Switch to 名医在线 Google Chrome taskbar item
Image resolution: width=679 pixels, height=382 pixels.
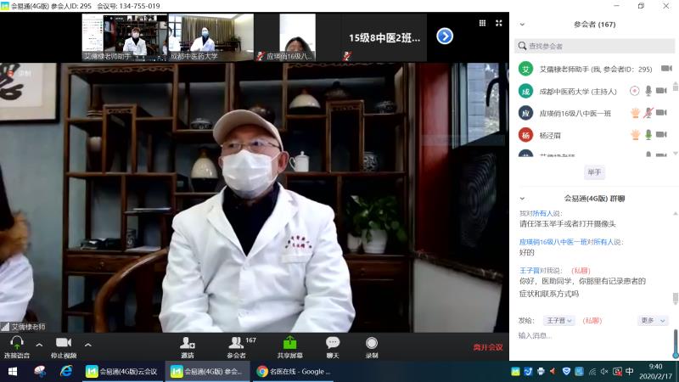pyautogui.click(x=292, y=371)
